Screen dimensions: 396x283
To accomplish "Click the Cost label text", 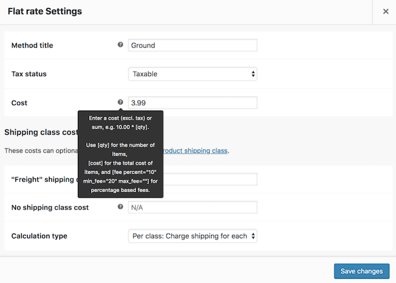I will tap(20, 103).
